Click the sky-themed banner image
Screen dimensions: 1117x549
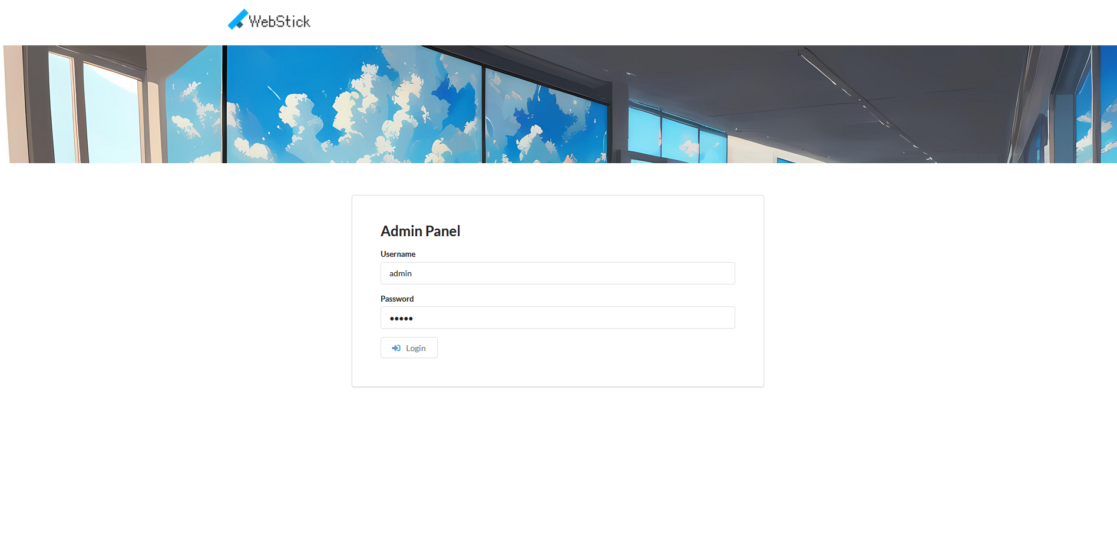coord(558,104)
